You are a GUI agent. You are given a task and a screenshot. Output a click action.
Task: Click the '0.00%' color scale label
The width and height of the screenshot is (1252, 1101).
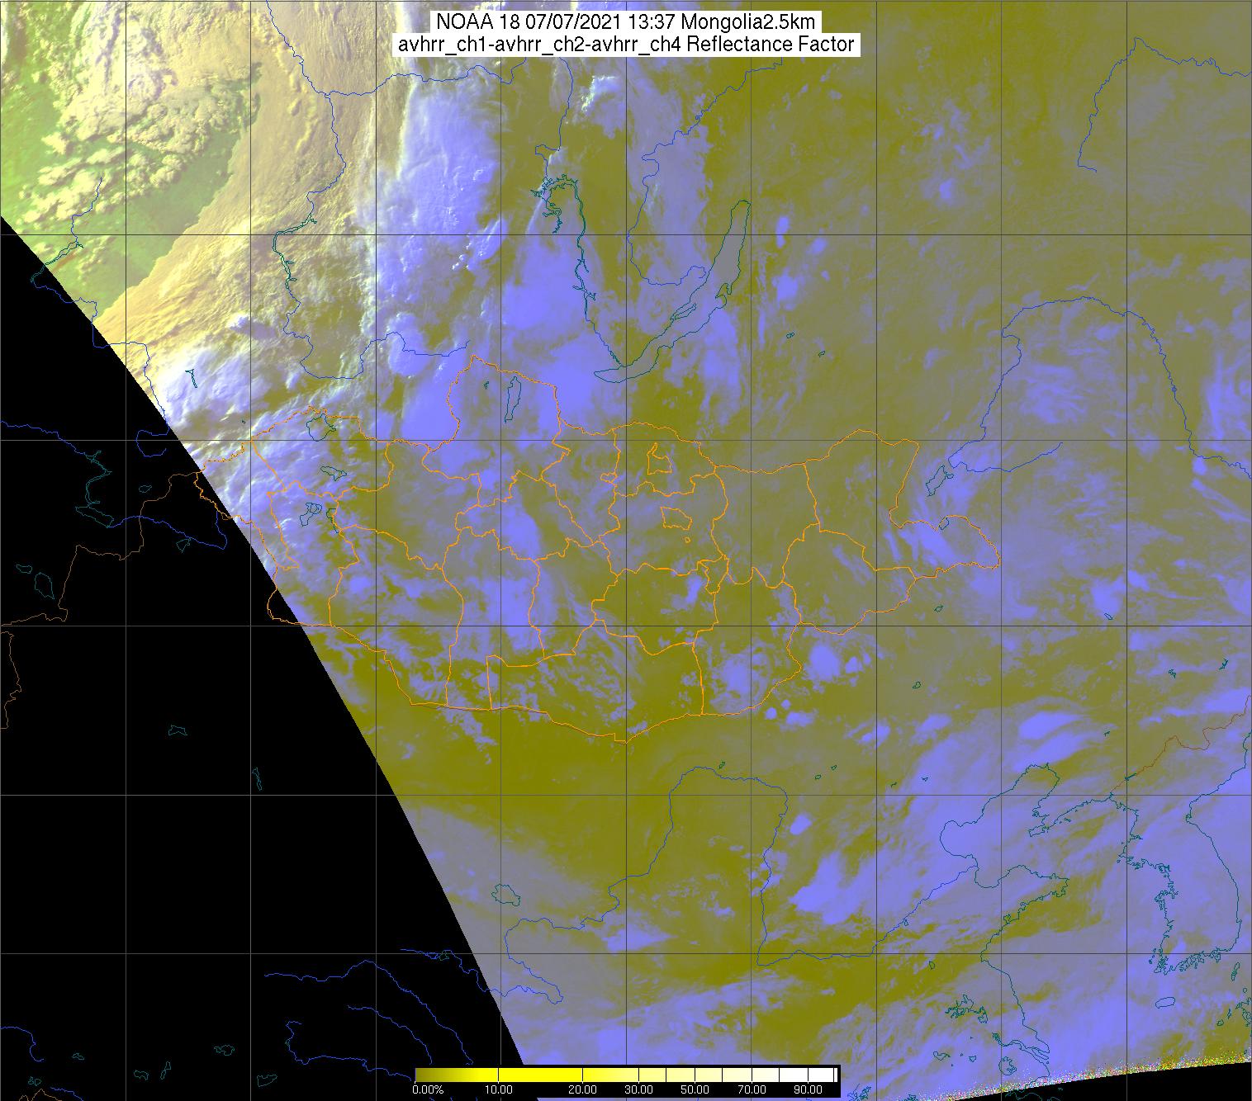tap(429, 1089)
